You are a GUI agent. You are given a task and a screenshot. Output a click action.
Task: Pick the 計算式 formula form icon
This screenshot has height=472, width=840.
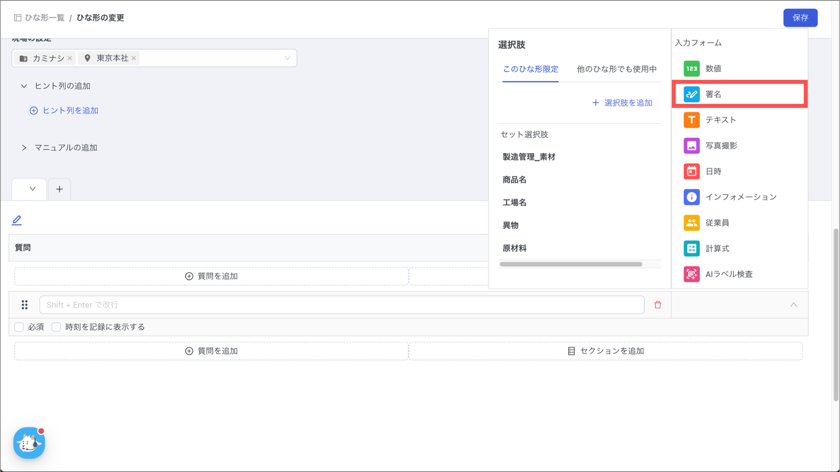coord(692,249)
